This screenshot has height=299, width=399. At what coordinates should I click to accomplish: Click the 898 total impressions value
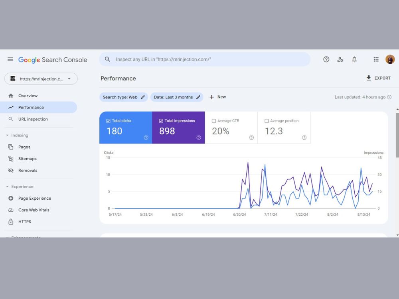pyautogui.click(x=167, y=131)
